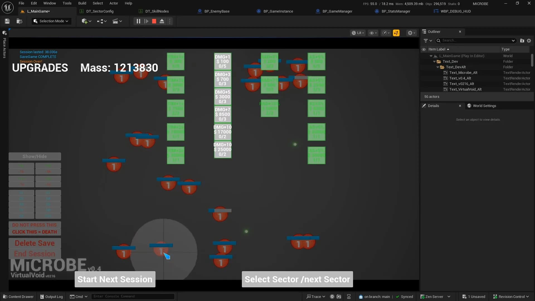
Task: Open the Output Log
Action: click(x=52, y=297)
